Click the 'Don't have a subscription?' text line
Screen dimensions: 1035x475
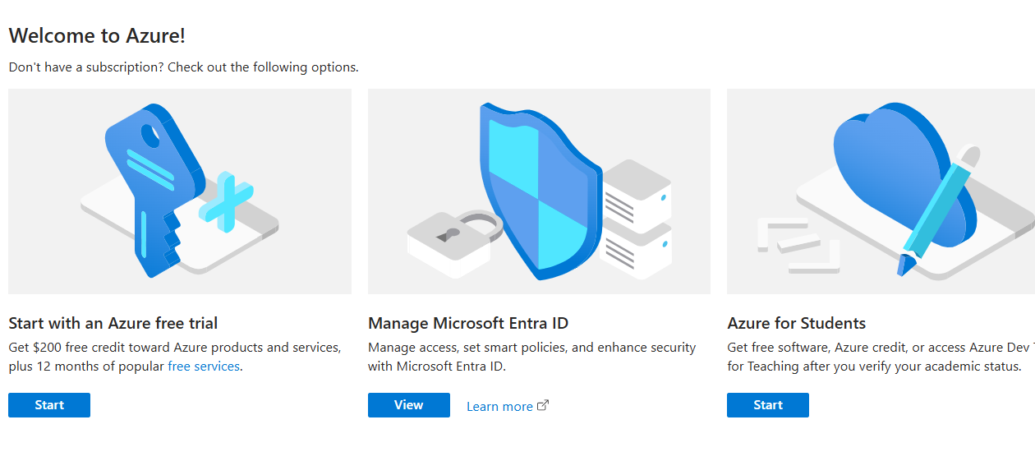coord(183,67)
